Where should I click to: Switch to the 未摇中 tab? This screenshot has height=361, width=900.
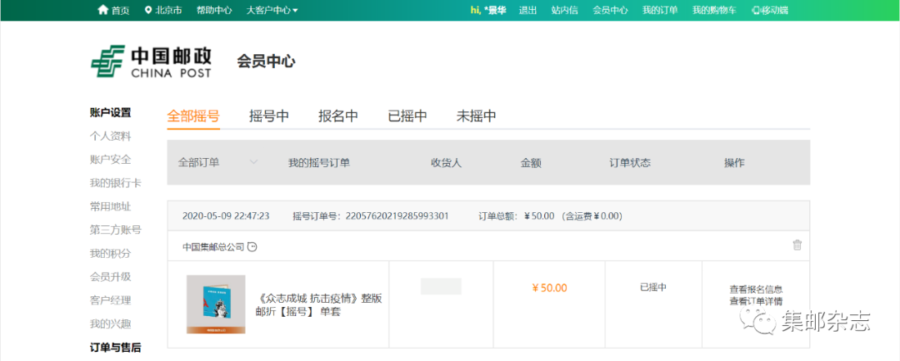(x=477, y=116)
